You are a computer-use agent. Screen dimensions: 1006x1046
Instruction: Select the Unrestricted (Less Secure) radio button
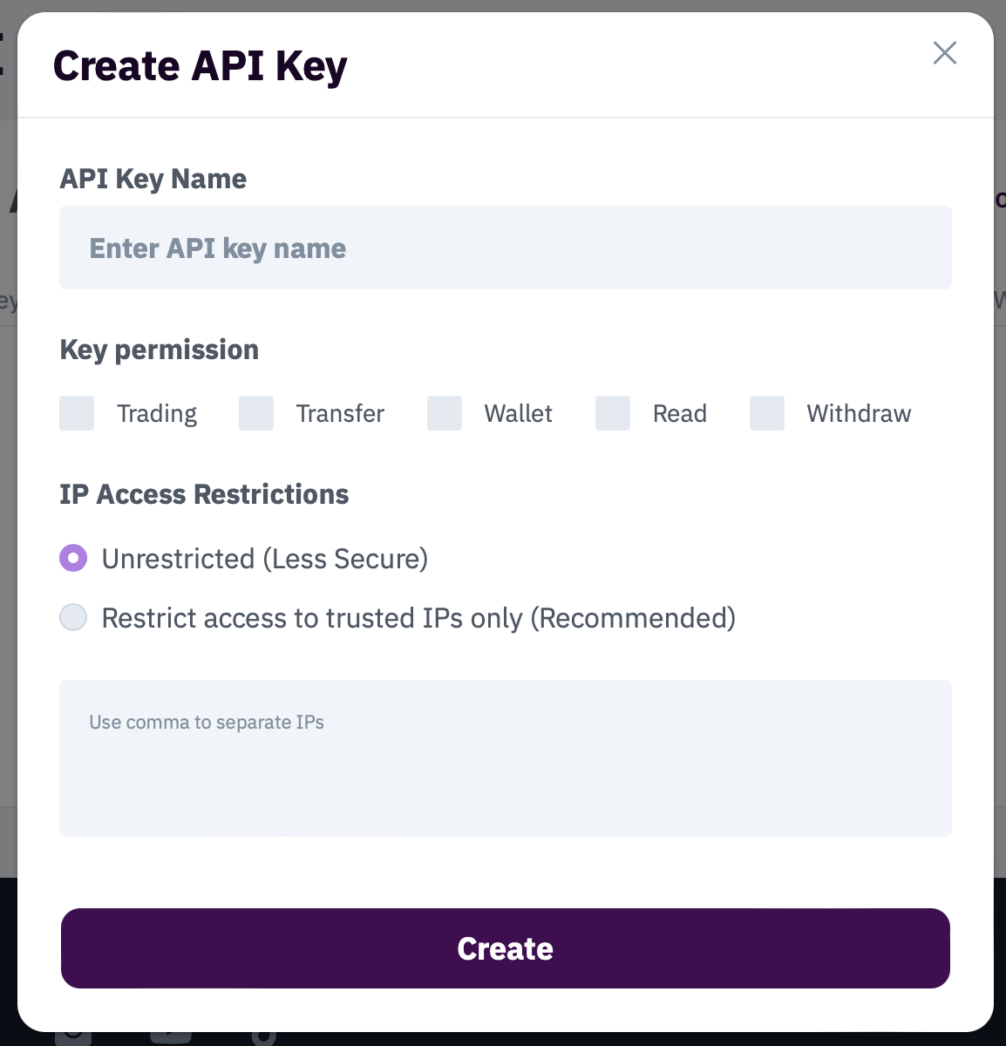[x=73, y=558]
